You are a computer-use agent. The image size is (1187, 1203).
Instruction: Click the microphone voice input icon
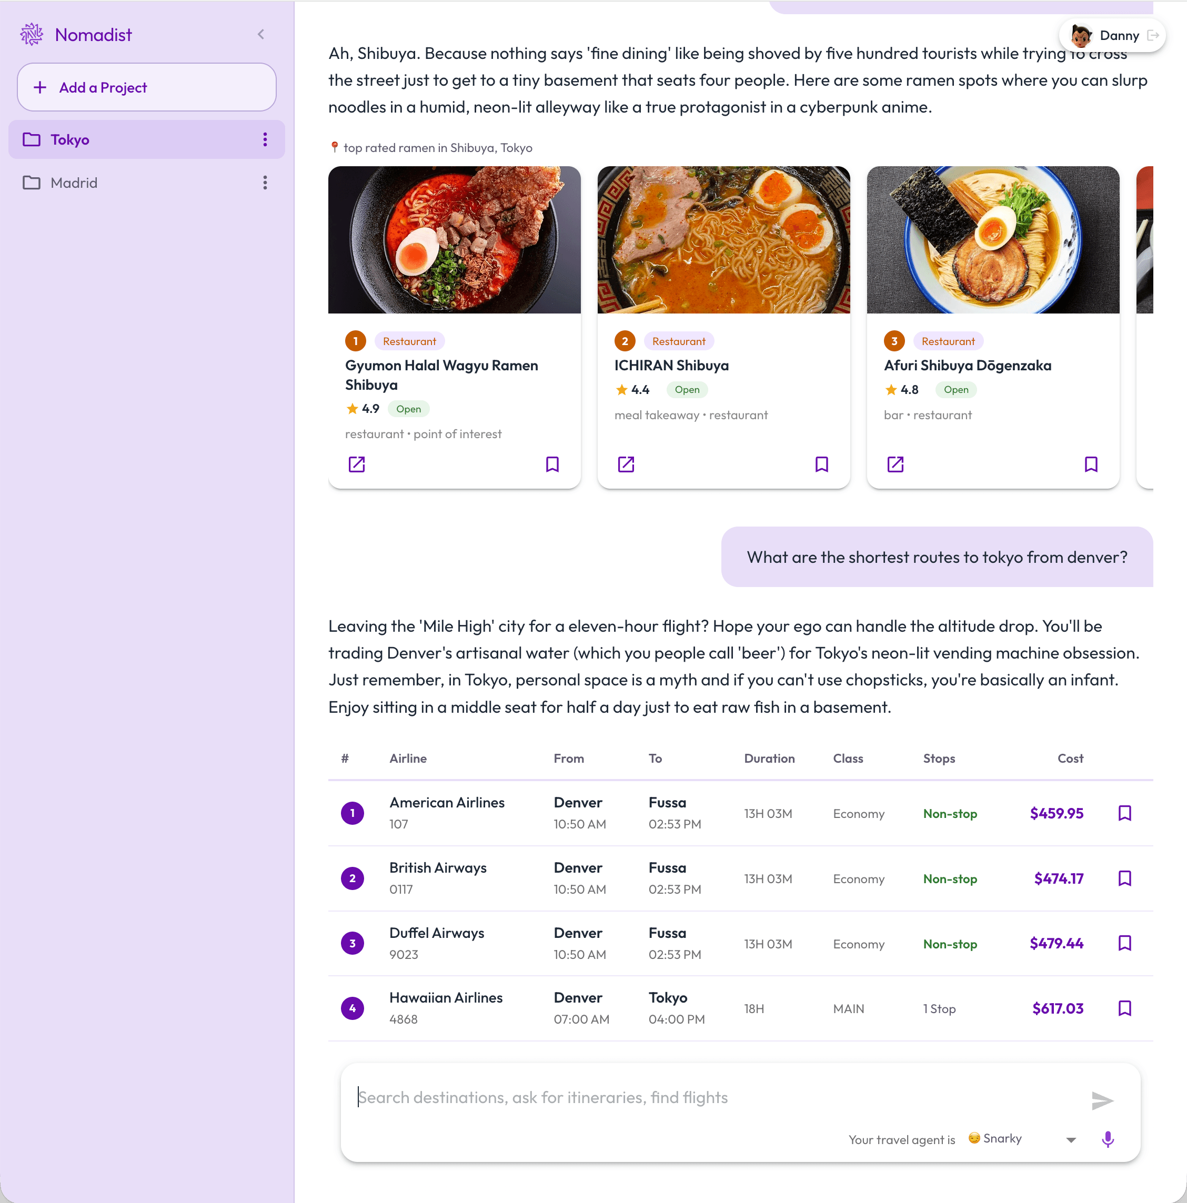[1107, 1139]
